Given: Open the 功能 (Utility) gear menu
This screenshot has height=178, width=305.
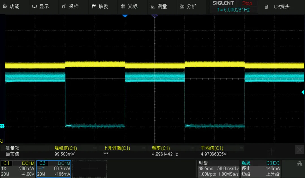Looking at the screenshot, I should (x=11, y=6).
